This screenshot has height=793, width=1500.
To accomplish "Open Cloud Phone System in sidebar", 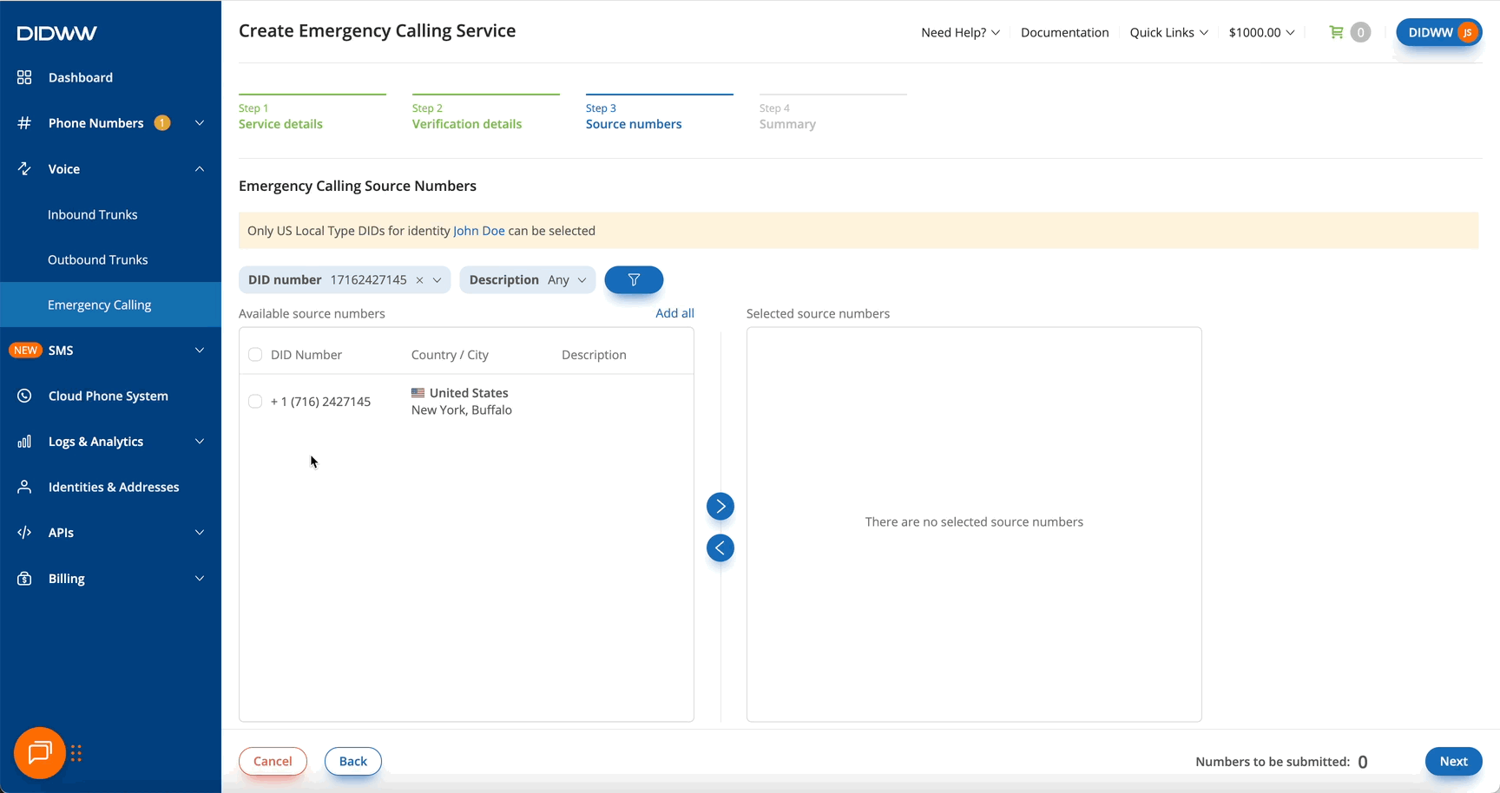I will click(109, 396).
